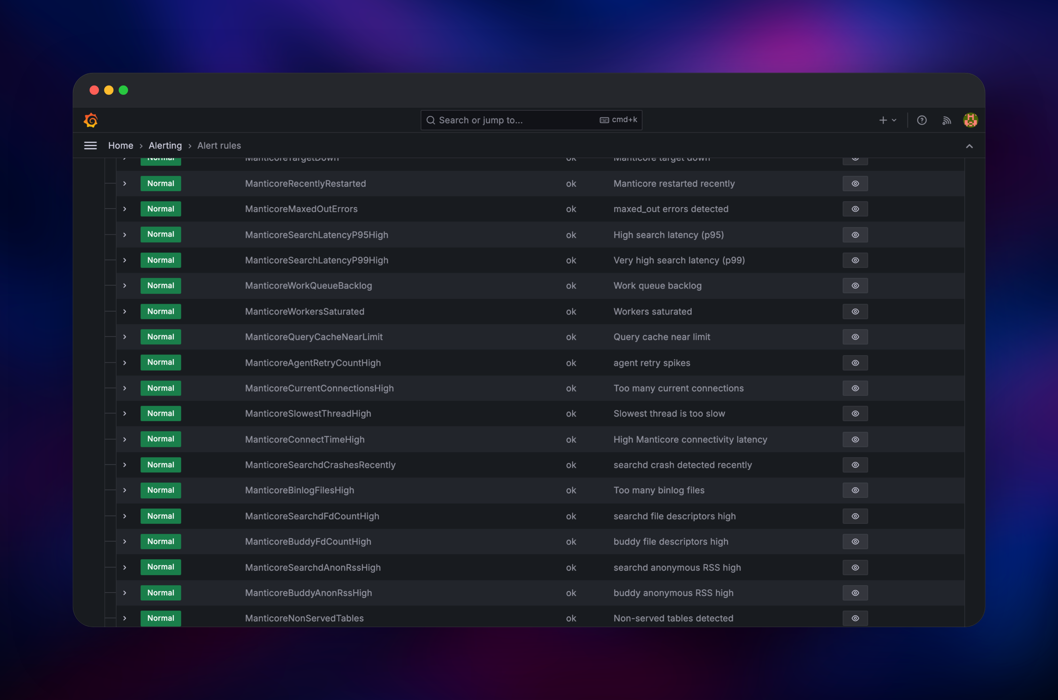Open the news feed RSS icon
Viewport: 1058px width, 700px height.
(946, 120)
